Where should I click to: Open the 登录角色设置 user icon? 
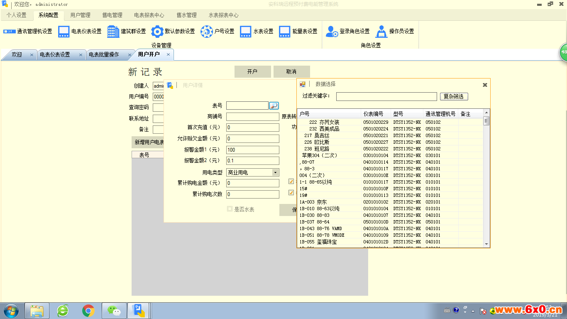(332, 32)
